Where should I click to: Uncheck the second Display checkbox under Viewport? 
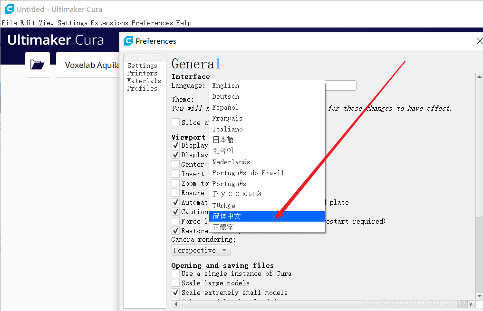coord(175,155)
